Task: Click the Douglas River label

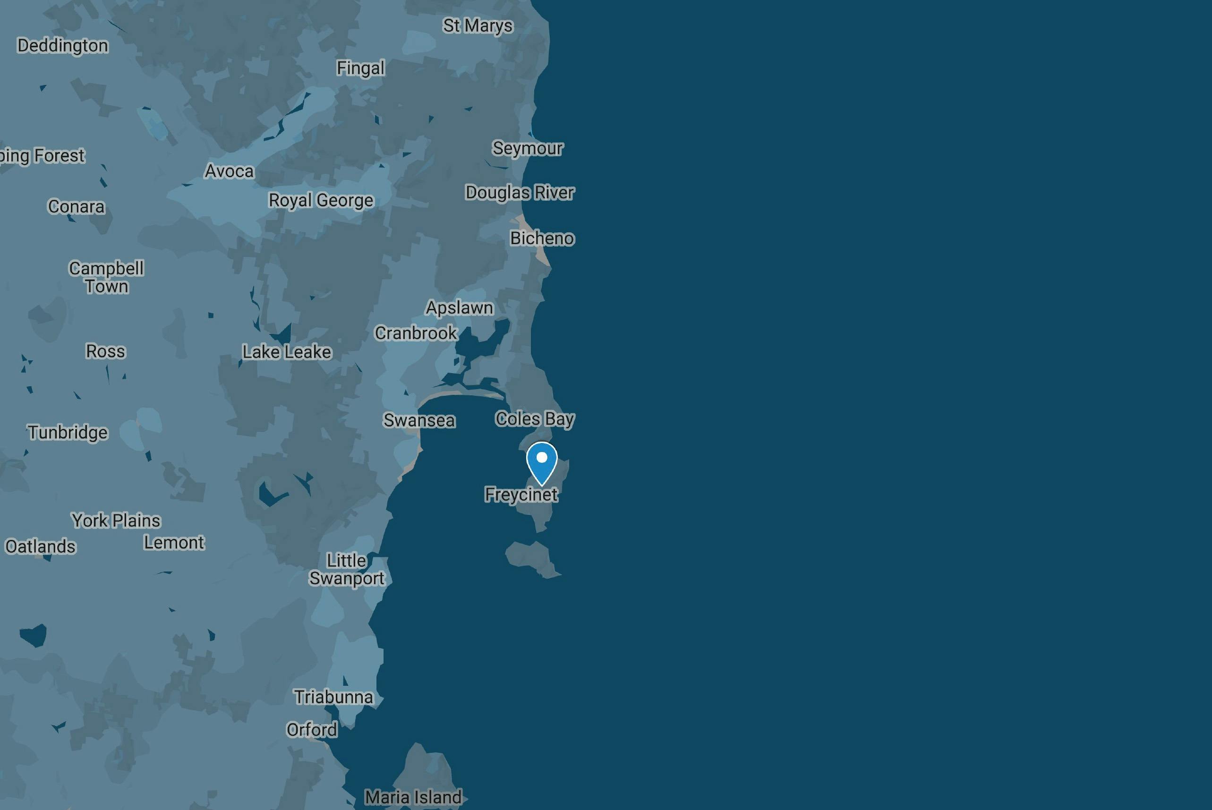Action: tap(519, 192)
